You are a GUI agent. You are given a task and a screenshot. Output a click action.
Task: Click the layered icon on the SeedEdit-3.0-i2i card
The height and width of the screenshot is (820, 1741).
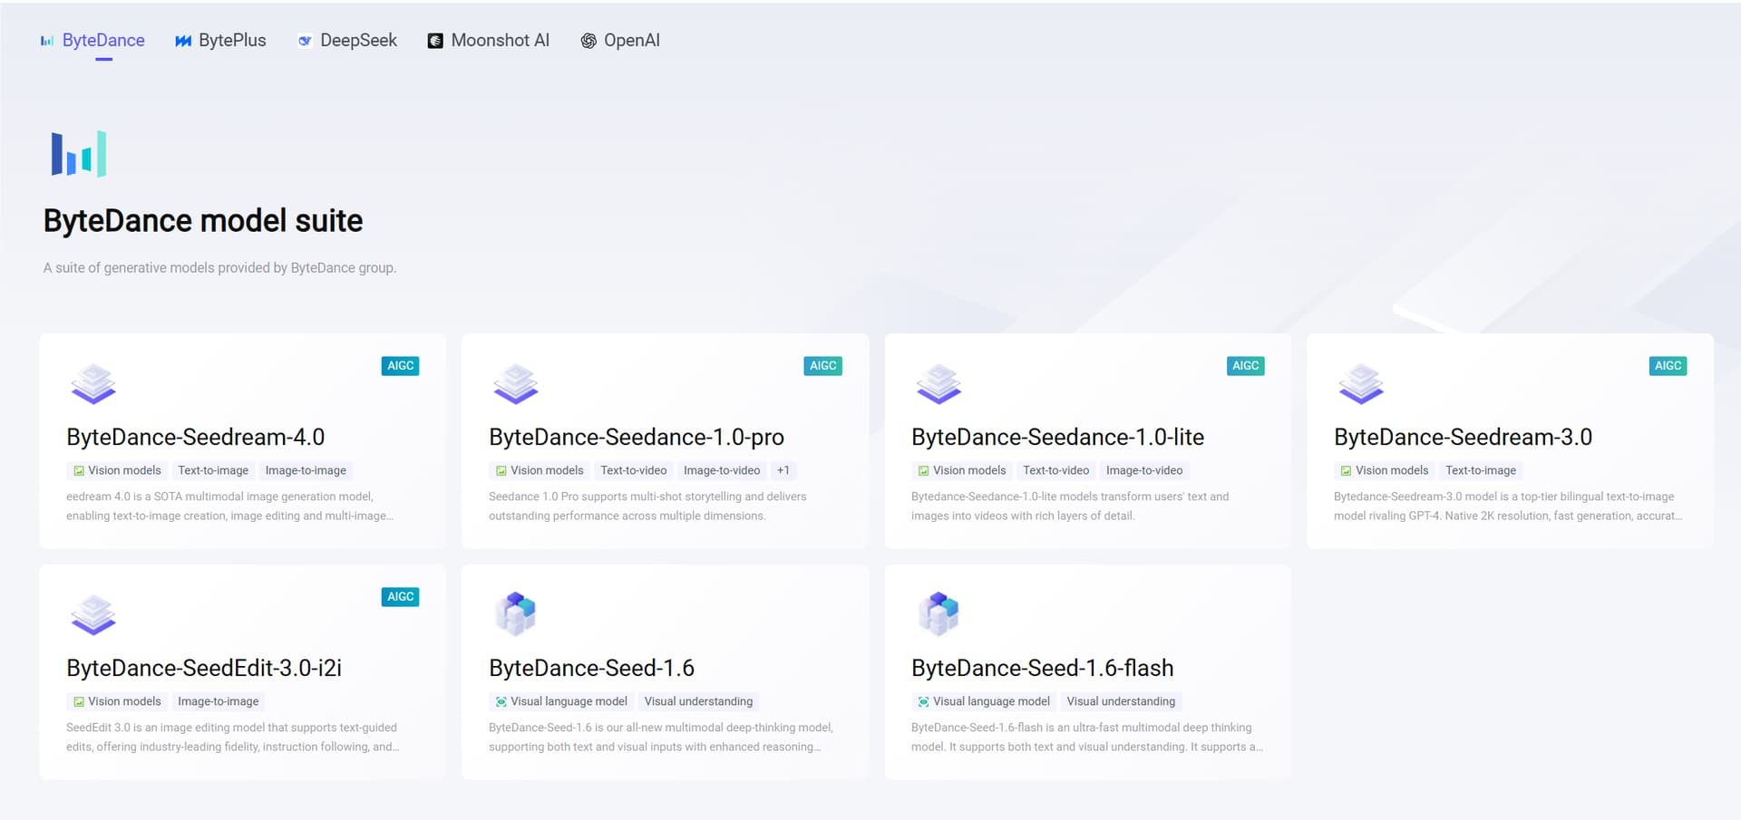point(93,615)
